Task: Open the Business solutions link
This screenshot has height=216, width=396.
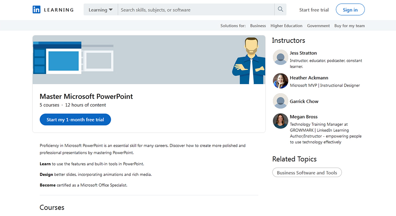Action: [x=258, y=26]
